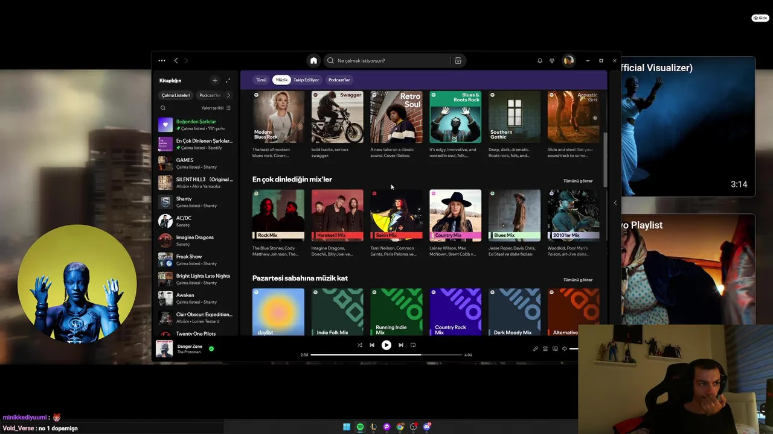773x434 pixels.
Task: Open the Windows Start button on taskbar
Action: [347, 427]
